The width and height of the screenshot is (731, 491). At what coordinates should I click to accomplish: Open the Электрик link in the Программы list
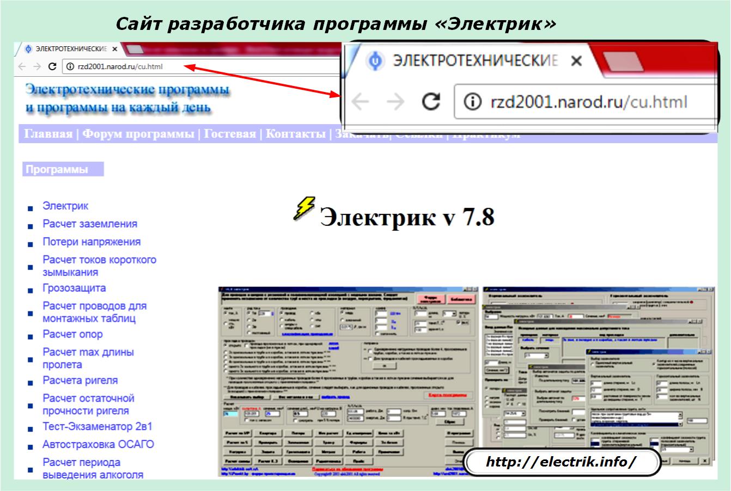[x=65, y=206]
